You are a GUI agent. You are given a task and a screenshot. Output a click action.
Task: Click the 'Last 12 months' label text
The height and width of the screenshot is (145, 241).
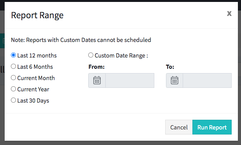pos(37,56)
